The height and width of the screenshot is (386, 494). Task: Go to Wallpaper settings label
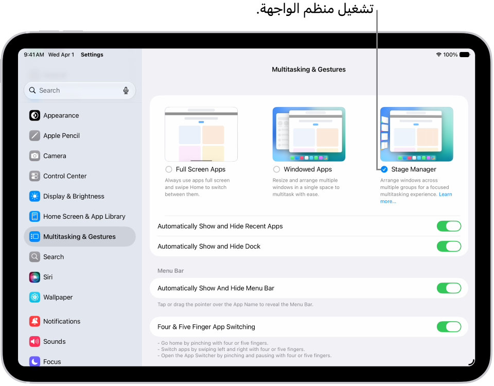(58, 297)
